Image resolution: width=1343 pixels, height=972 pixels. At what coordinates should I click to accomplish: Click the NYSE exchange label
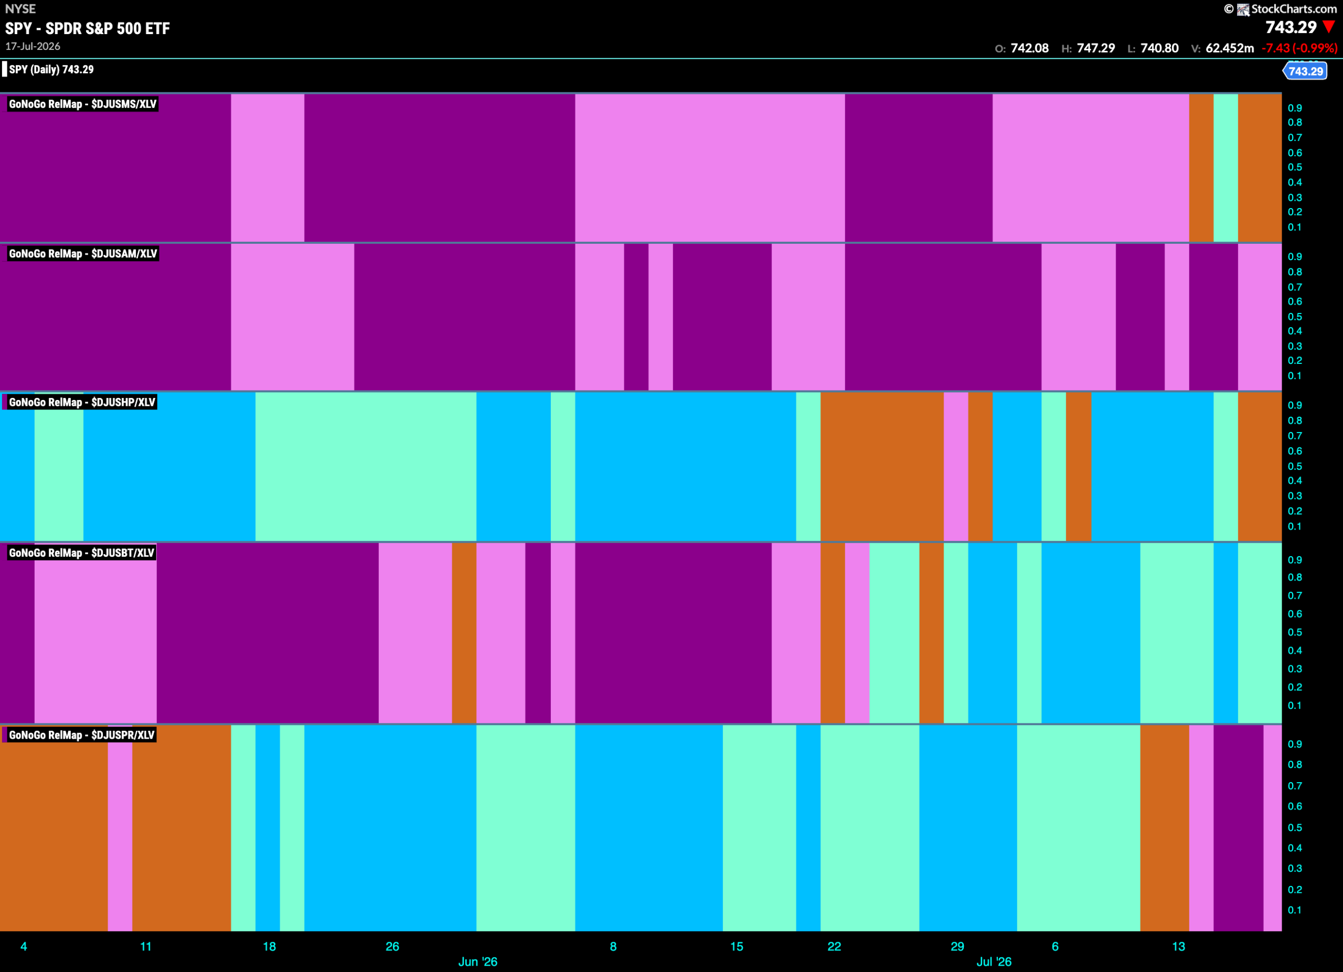[20, 9]
